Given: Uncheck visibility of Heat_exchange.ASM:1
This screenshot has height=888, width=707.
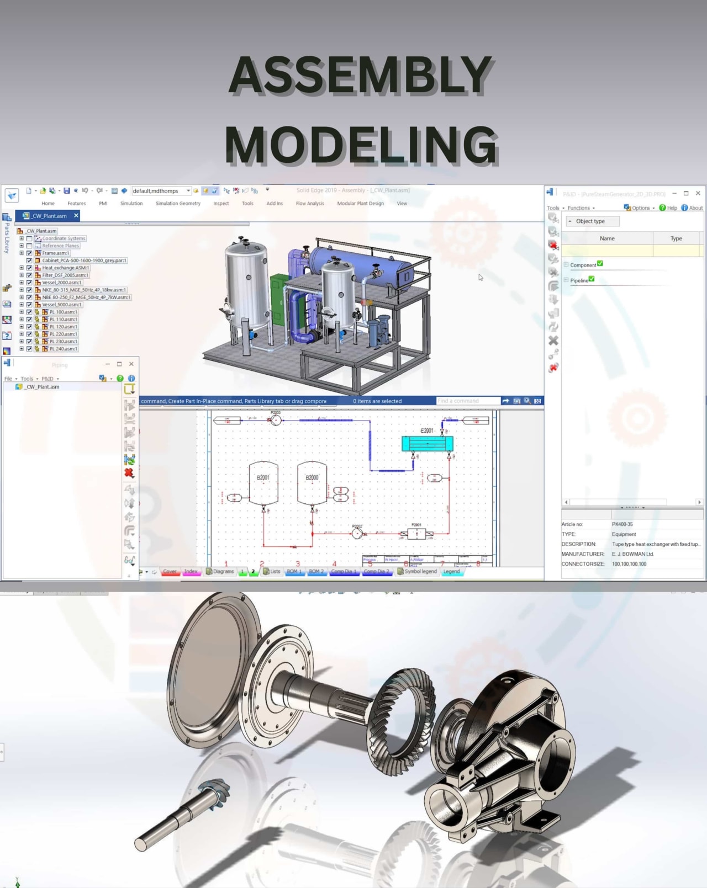Looking at the screenshot, I should click(29, 268).
